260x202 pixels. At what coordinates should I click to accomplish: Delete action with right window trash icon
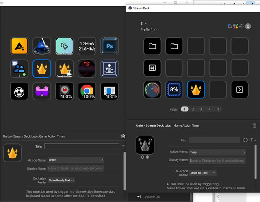254,125
